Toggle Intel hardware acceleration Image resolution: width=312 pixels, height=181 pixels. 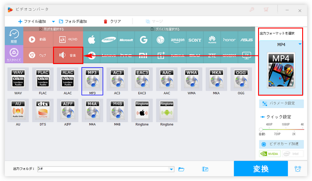point(292,154)
